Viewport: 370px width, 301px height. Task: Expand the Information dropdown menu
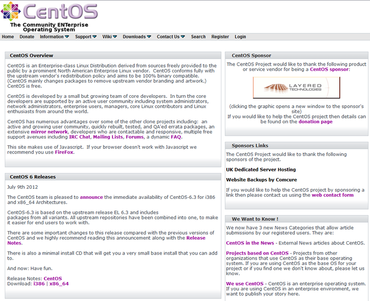point(54,37)
